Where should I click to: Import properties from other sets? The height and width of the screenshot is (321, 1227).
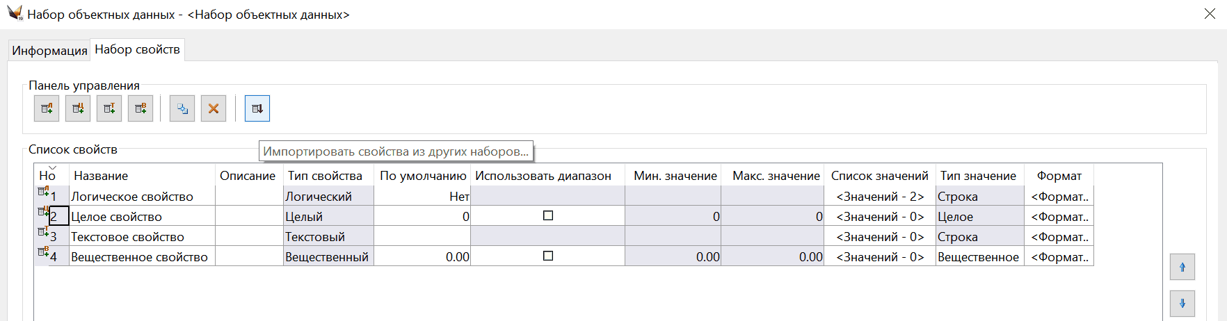coord(257,108)
